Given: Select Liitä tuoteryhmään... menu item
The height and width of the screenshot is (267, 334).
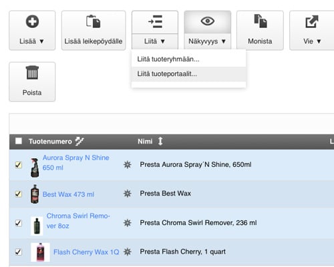Looking at the screenshot, I should 188,59.
